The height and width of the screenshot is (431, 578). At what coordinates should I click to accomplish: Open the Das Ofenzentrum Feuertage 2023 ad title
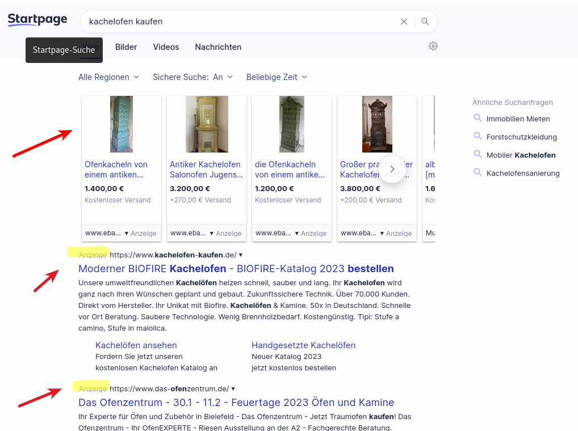pos(236,402)
